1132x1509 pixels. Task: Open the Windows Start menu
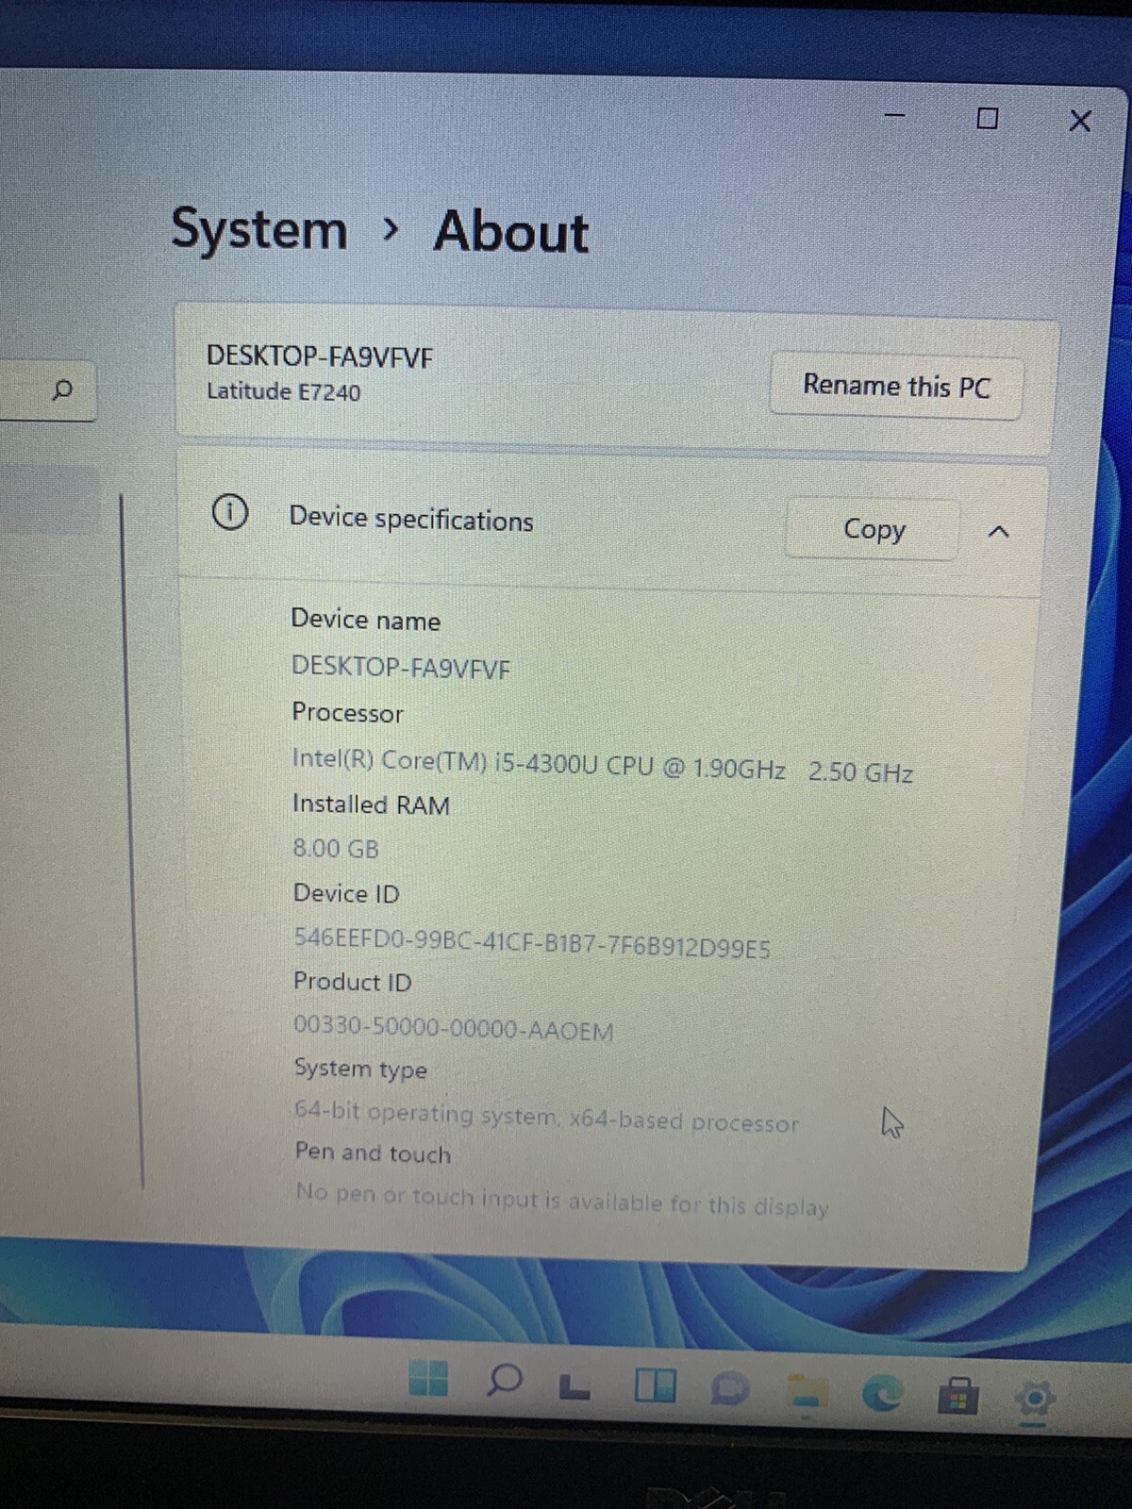click(428, 1378)
